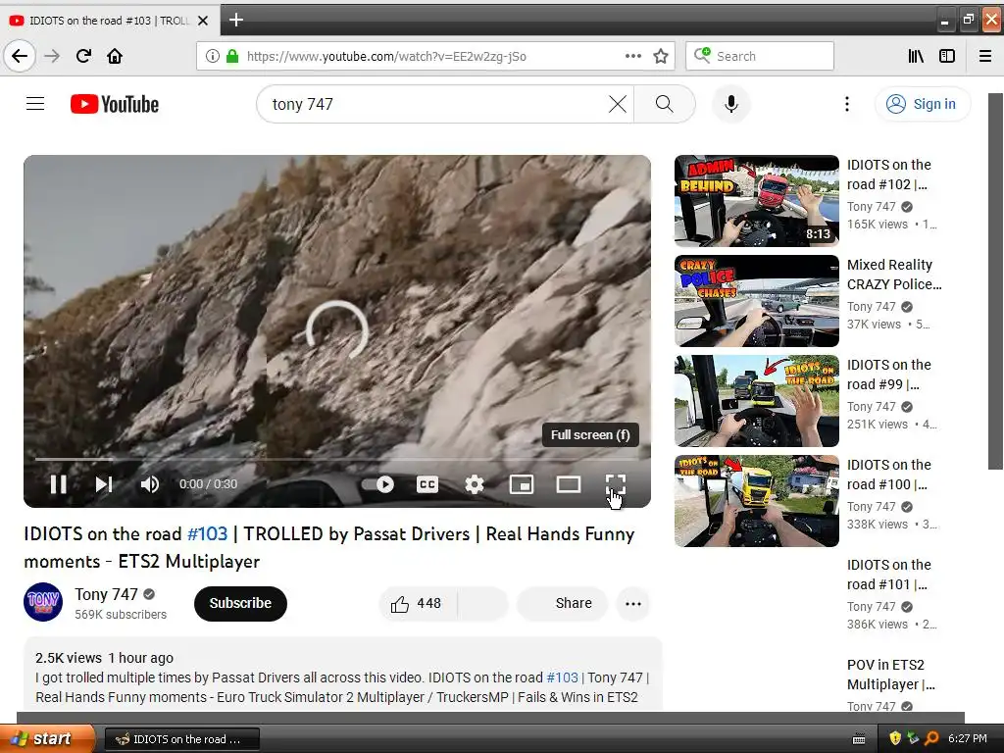Select the 'IDIOTS on the road #103' tab
Image resolution: width=1004 pixels, height=753 pixels.
point(109,21)
